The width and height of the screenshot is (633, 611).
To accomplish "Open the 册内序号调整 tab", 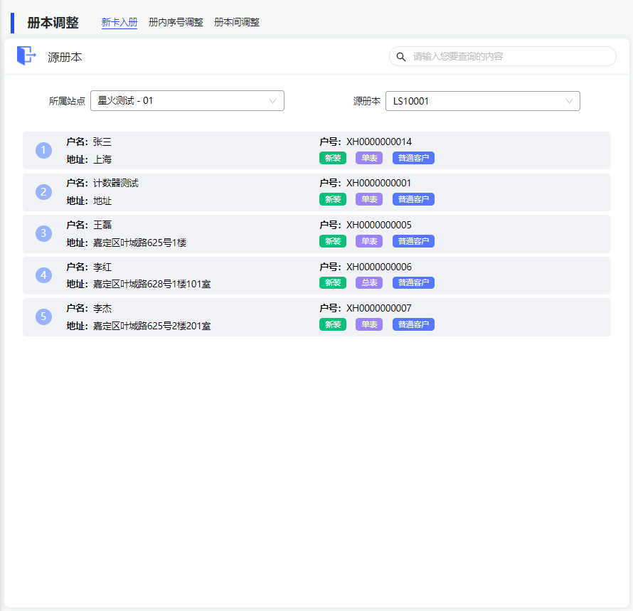I will click(176, 22).
